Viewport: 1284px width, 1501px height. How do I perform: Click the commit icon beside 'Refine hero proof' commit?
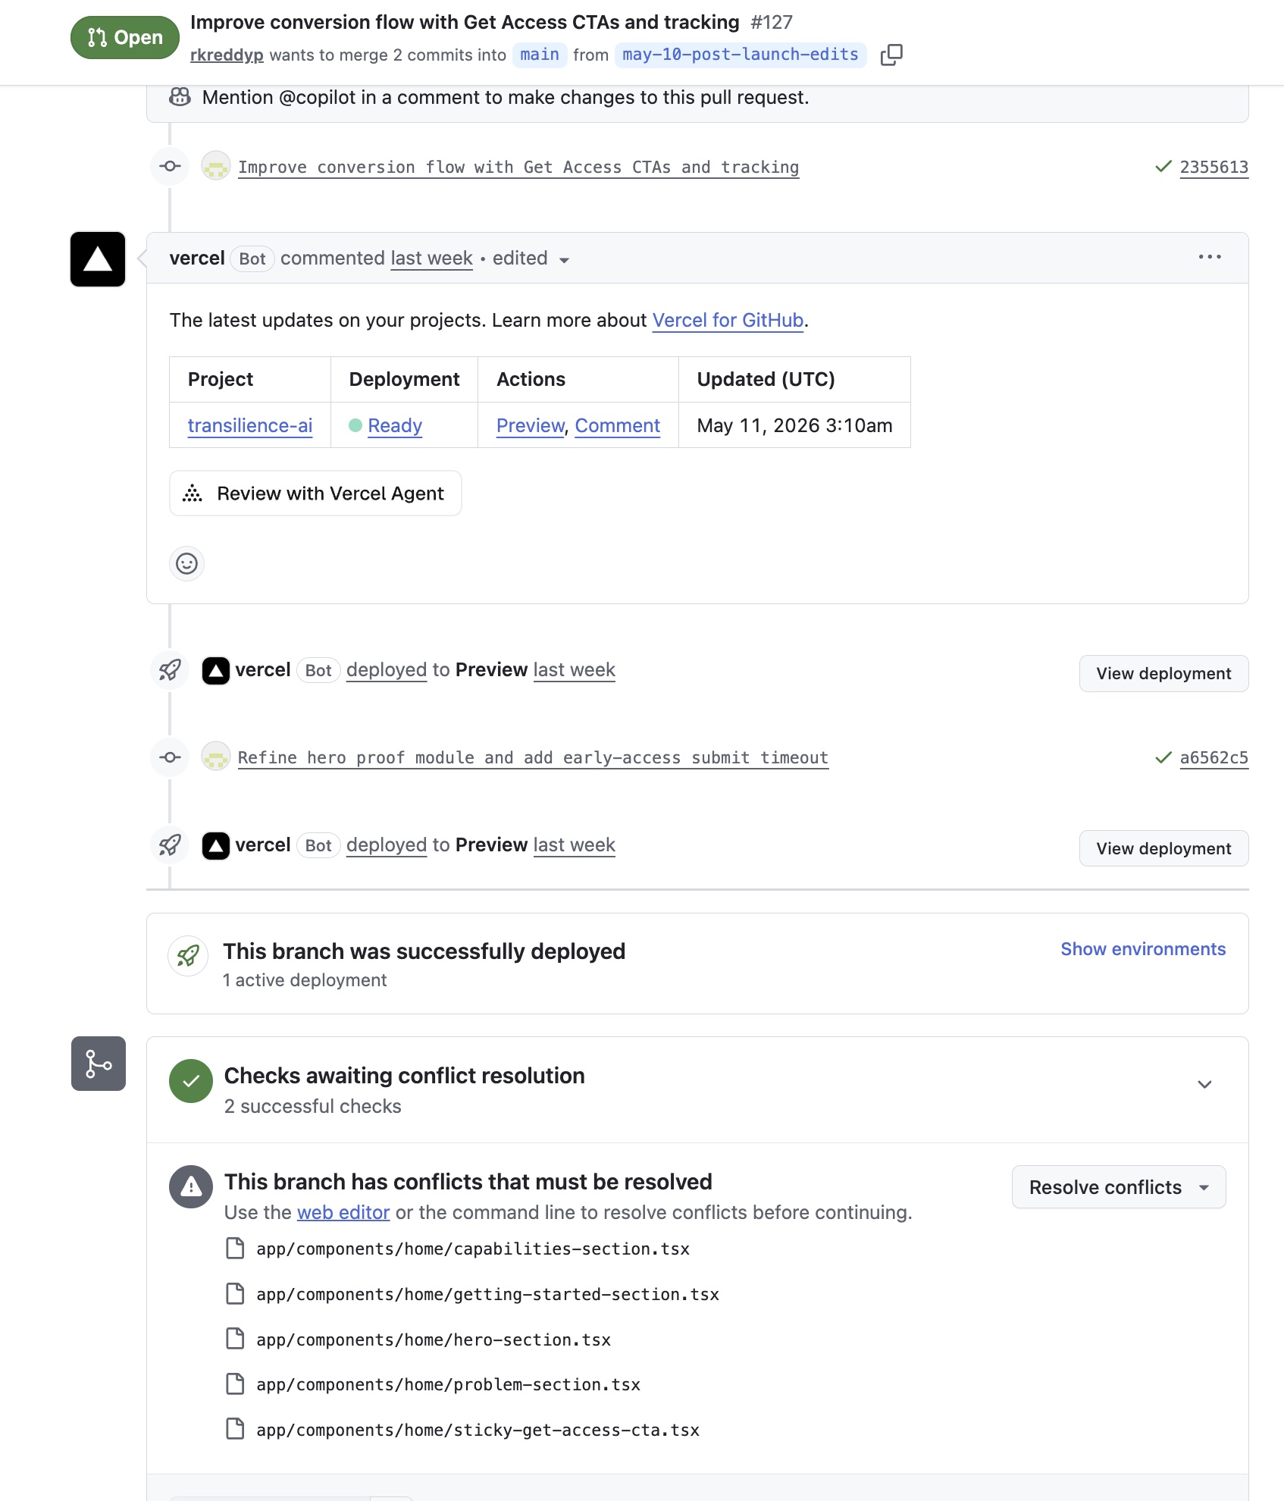coord(170,757)
